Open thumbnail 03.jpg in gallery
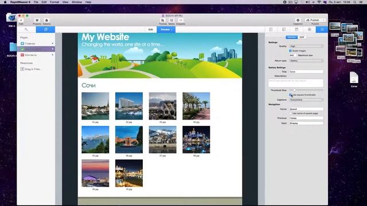The image size is (367, 206). (163, 106)
